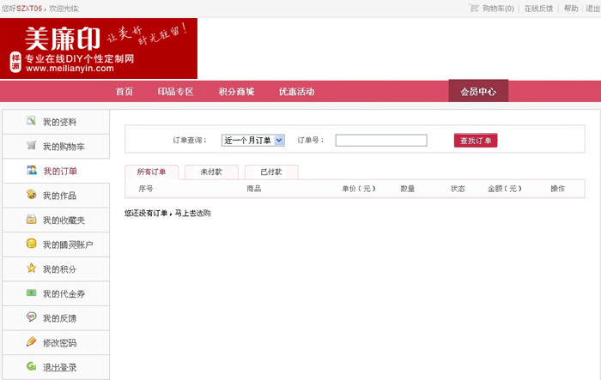
Task: Select 我的订单 in the sidebar
Action: click(x=56, y=171)
